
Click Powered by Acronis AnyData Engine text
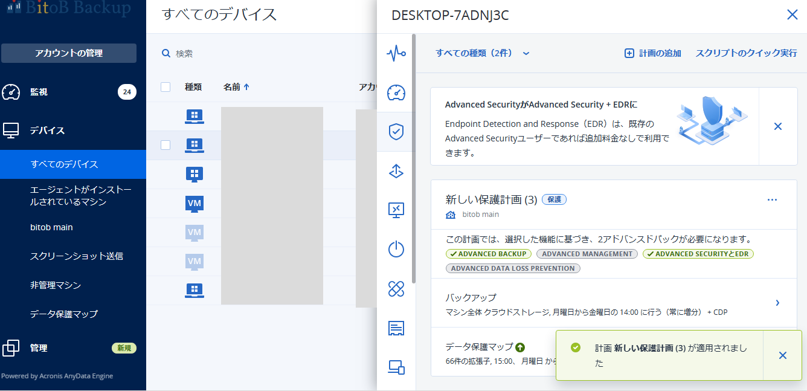point(57,376)
